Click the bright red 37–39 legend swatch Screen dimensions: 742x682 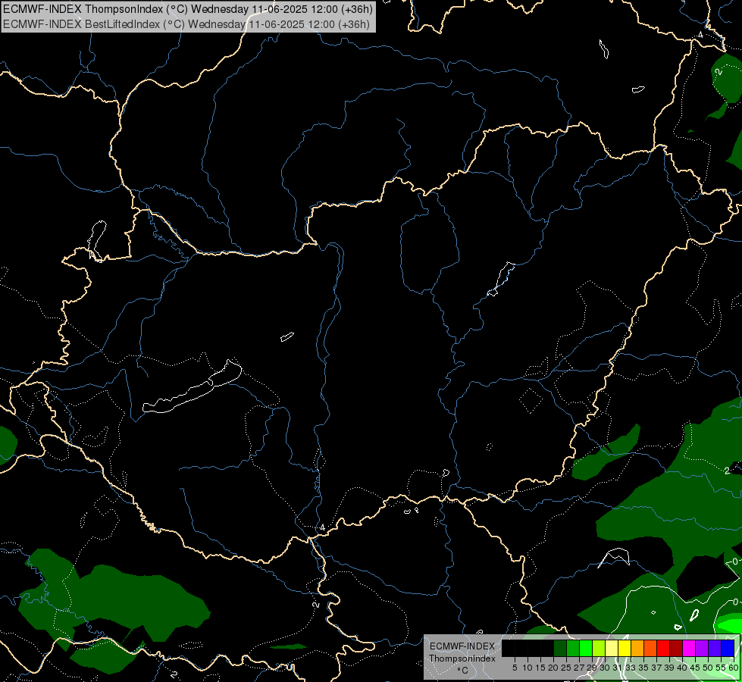coord(663,648)
